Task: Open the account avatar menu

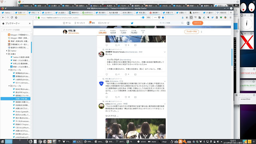Action: [x=188, y=23]
